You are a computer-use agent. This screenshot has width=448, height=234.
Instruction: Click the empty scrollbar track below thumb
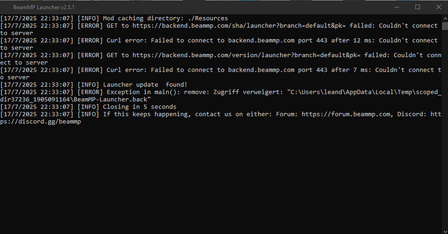pos(445,129)
